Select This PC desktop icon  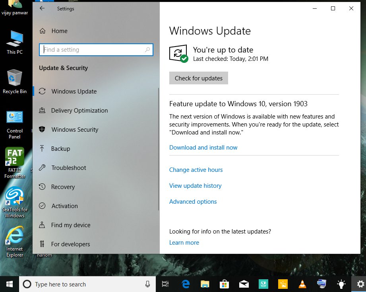pos(14,43)
